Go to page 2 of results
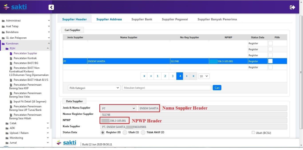303x150 pixels. [x=165, y=76]
